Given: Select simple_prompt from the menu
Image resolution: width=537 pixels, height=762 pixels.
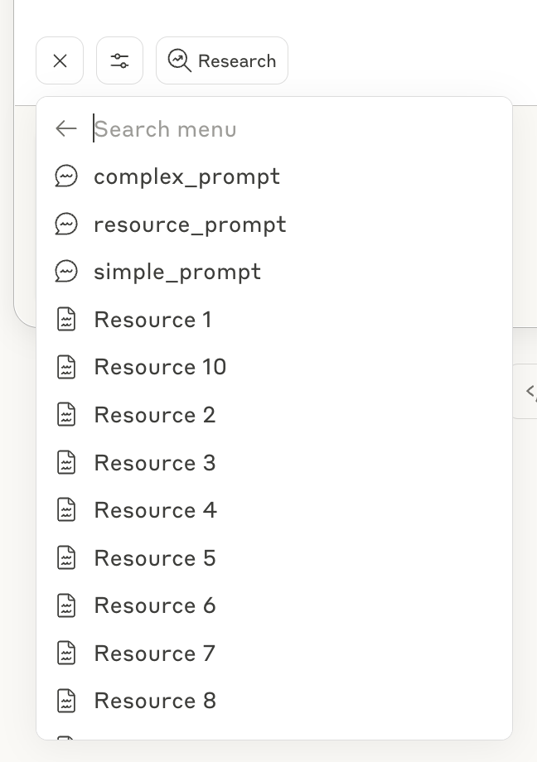Looking at the screenshot, I should (177, 272).
